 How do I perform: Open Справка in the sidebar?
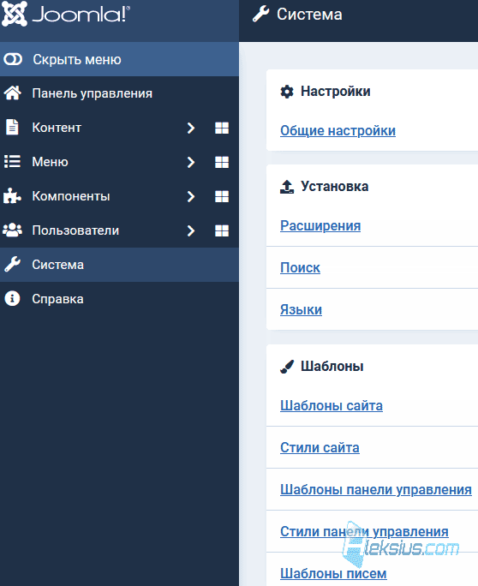click(x=120, y=299)
